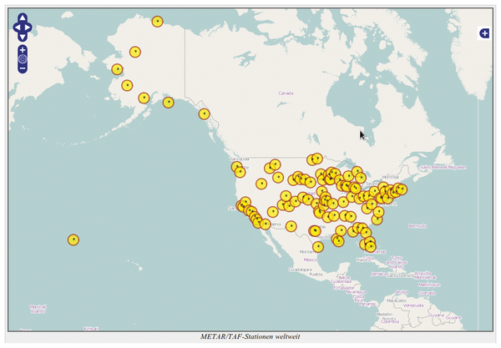The image size is (501, 348).
Task: Select the southernmost Texas station marker
Action: pyautogui.click(x=318, y=247)
